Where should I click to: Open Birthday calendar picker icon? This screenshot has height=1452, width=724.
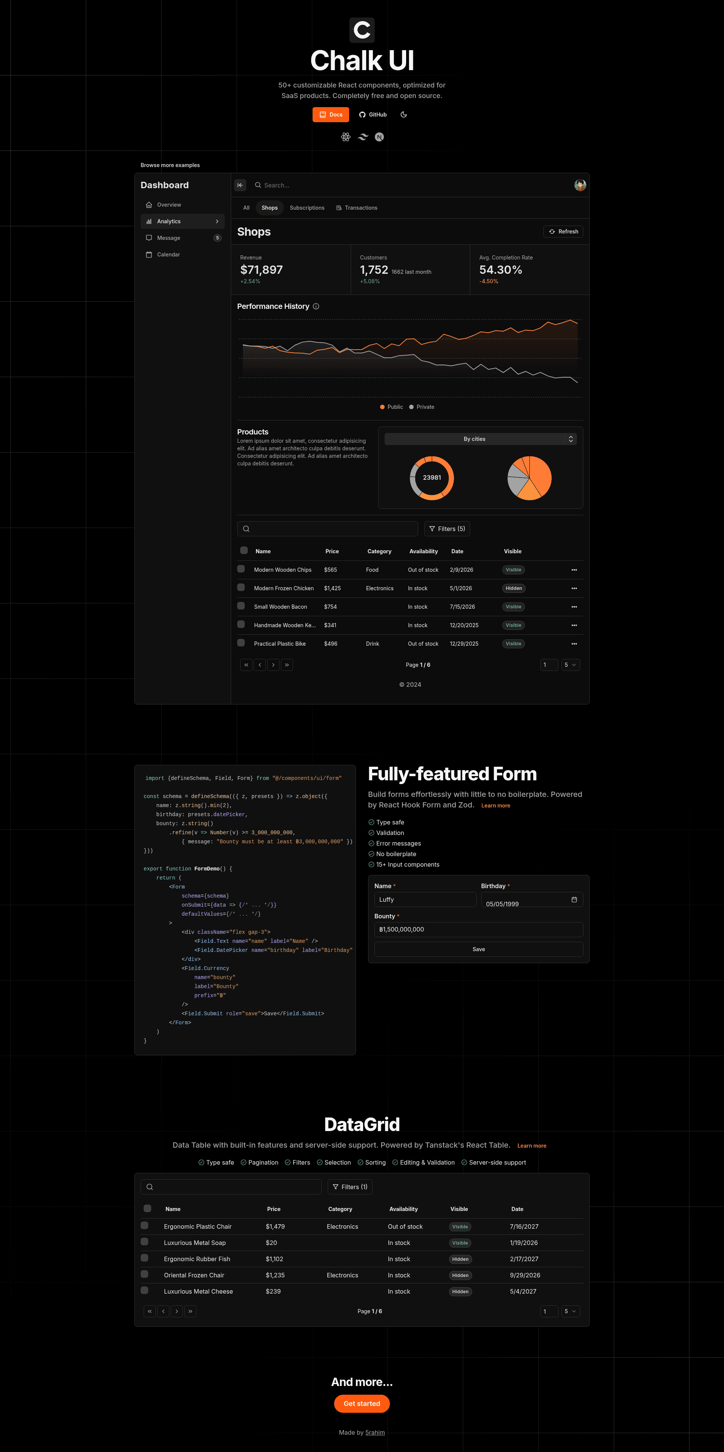574,899
